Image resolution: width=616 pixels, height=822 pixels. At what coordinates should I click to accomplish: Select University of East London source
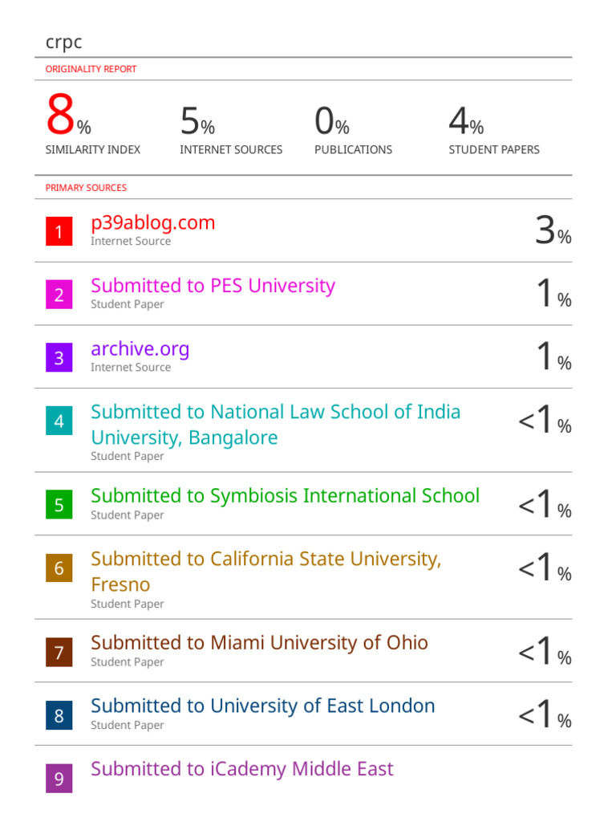coord(262,706)
